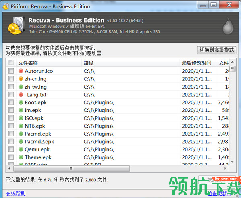Select the zh-tw.lng file name
The image size is (241, 198).
pos(35,87)
